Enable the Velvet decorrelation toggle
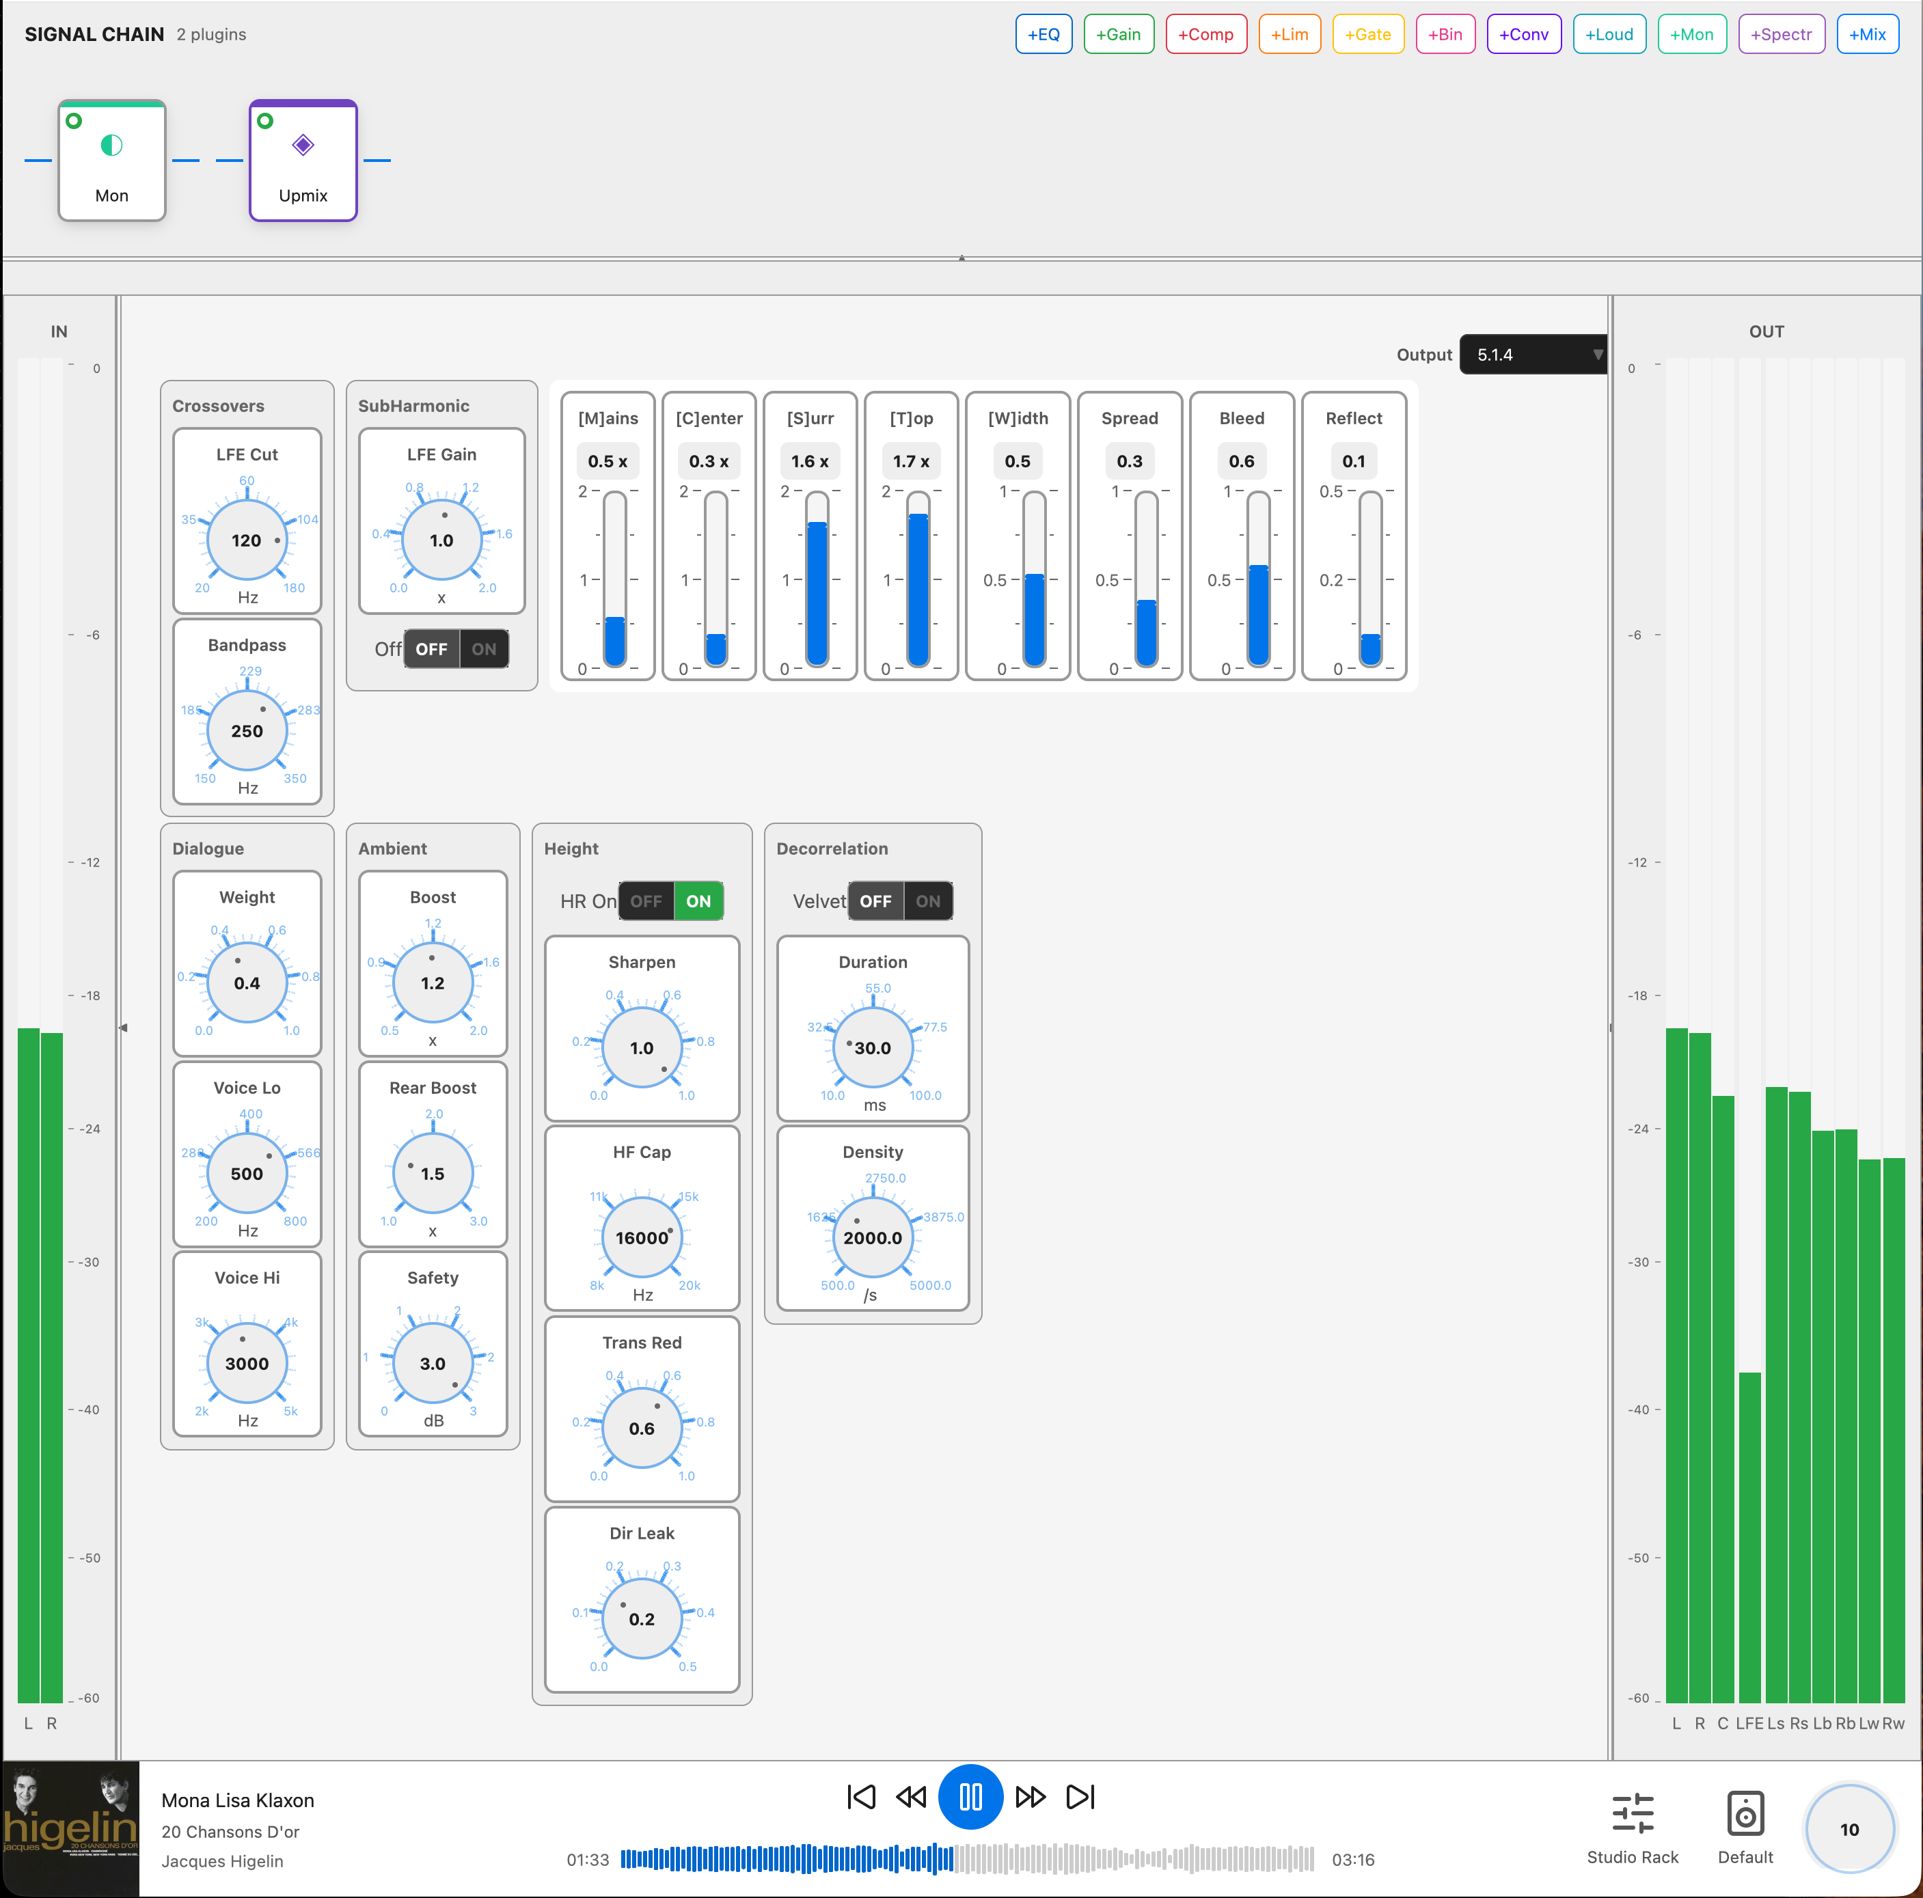Screen dimensions: 1923x1898 (x=927, y=900)
